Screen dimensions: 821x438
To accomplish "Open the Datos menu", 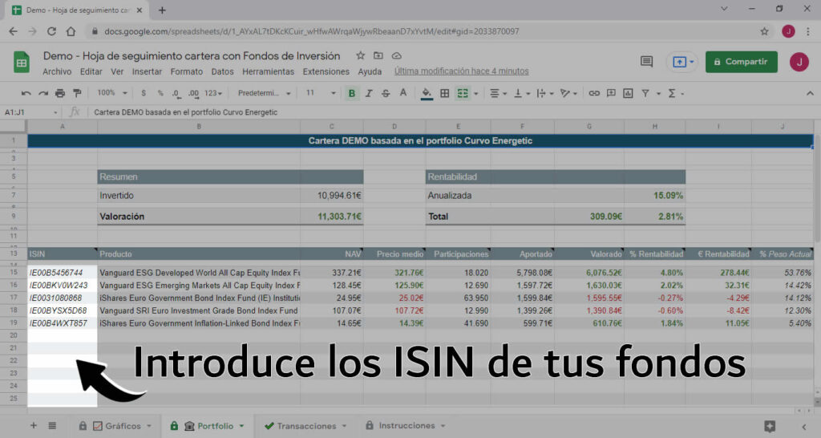I will click(x=223, y=71).
